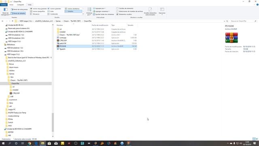Select the PS10.EXE file row
259x146 pixels.
click(x=97, y=46)
